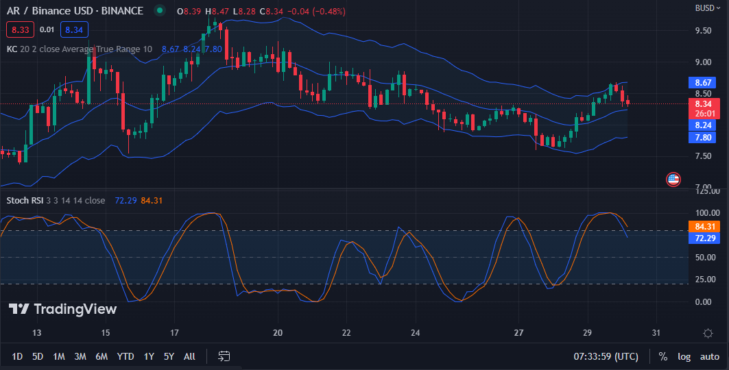The width and height of the screenshot is (729, 370).
Task: Click the blue 8.34 buy price button
Action: (73, 29)
